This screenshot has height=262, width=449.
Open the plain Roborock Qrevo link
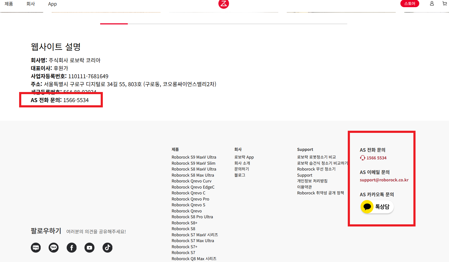click(187, 211)
